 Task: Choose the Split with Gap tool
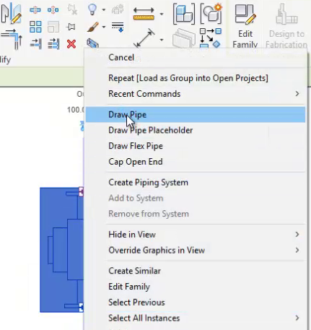53,10
